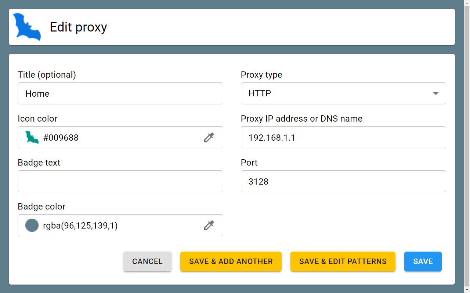Focus the Badge color rgba value field
This screenshot has width=470, height=293.
[x=121, y=225]
